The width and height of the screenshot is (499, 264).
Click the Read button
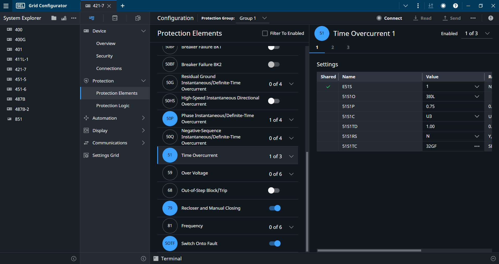pyautogui.click(x=422, y=18)
